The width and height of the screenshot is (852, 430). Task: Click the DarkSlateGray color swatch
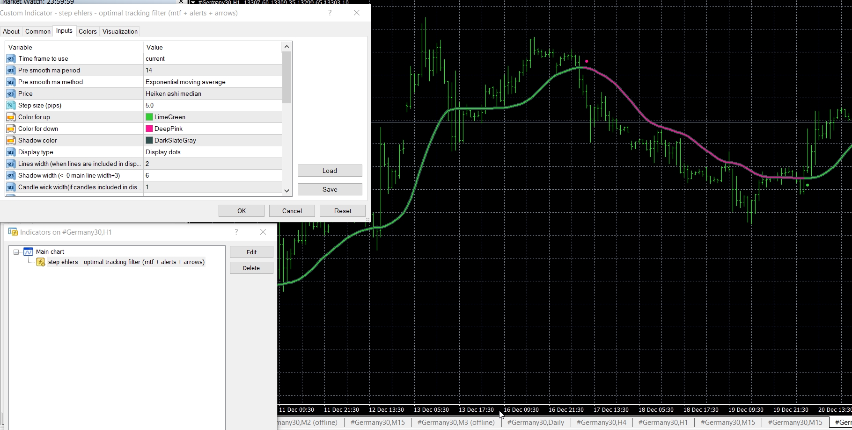point(149,141)
